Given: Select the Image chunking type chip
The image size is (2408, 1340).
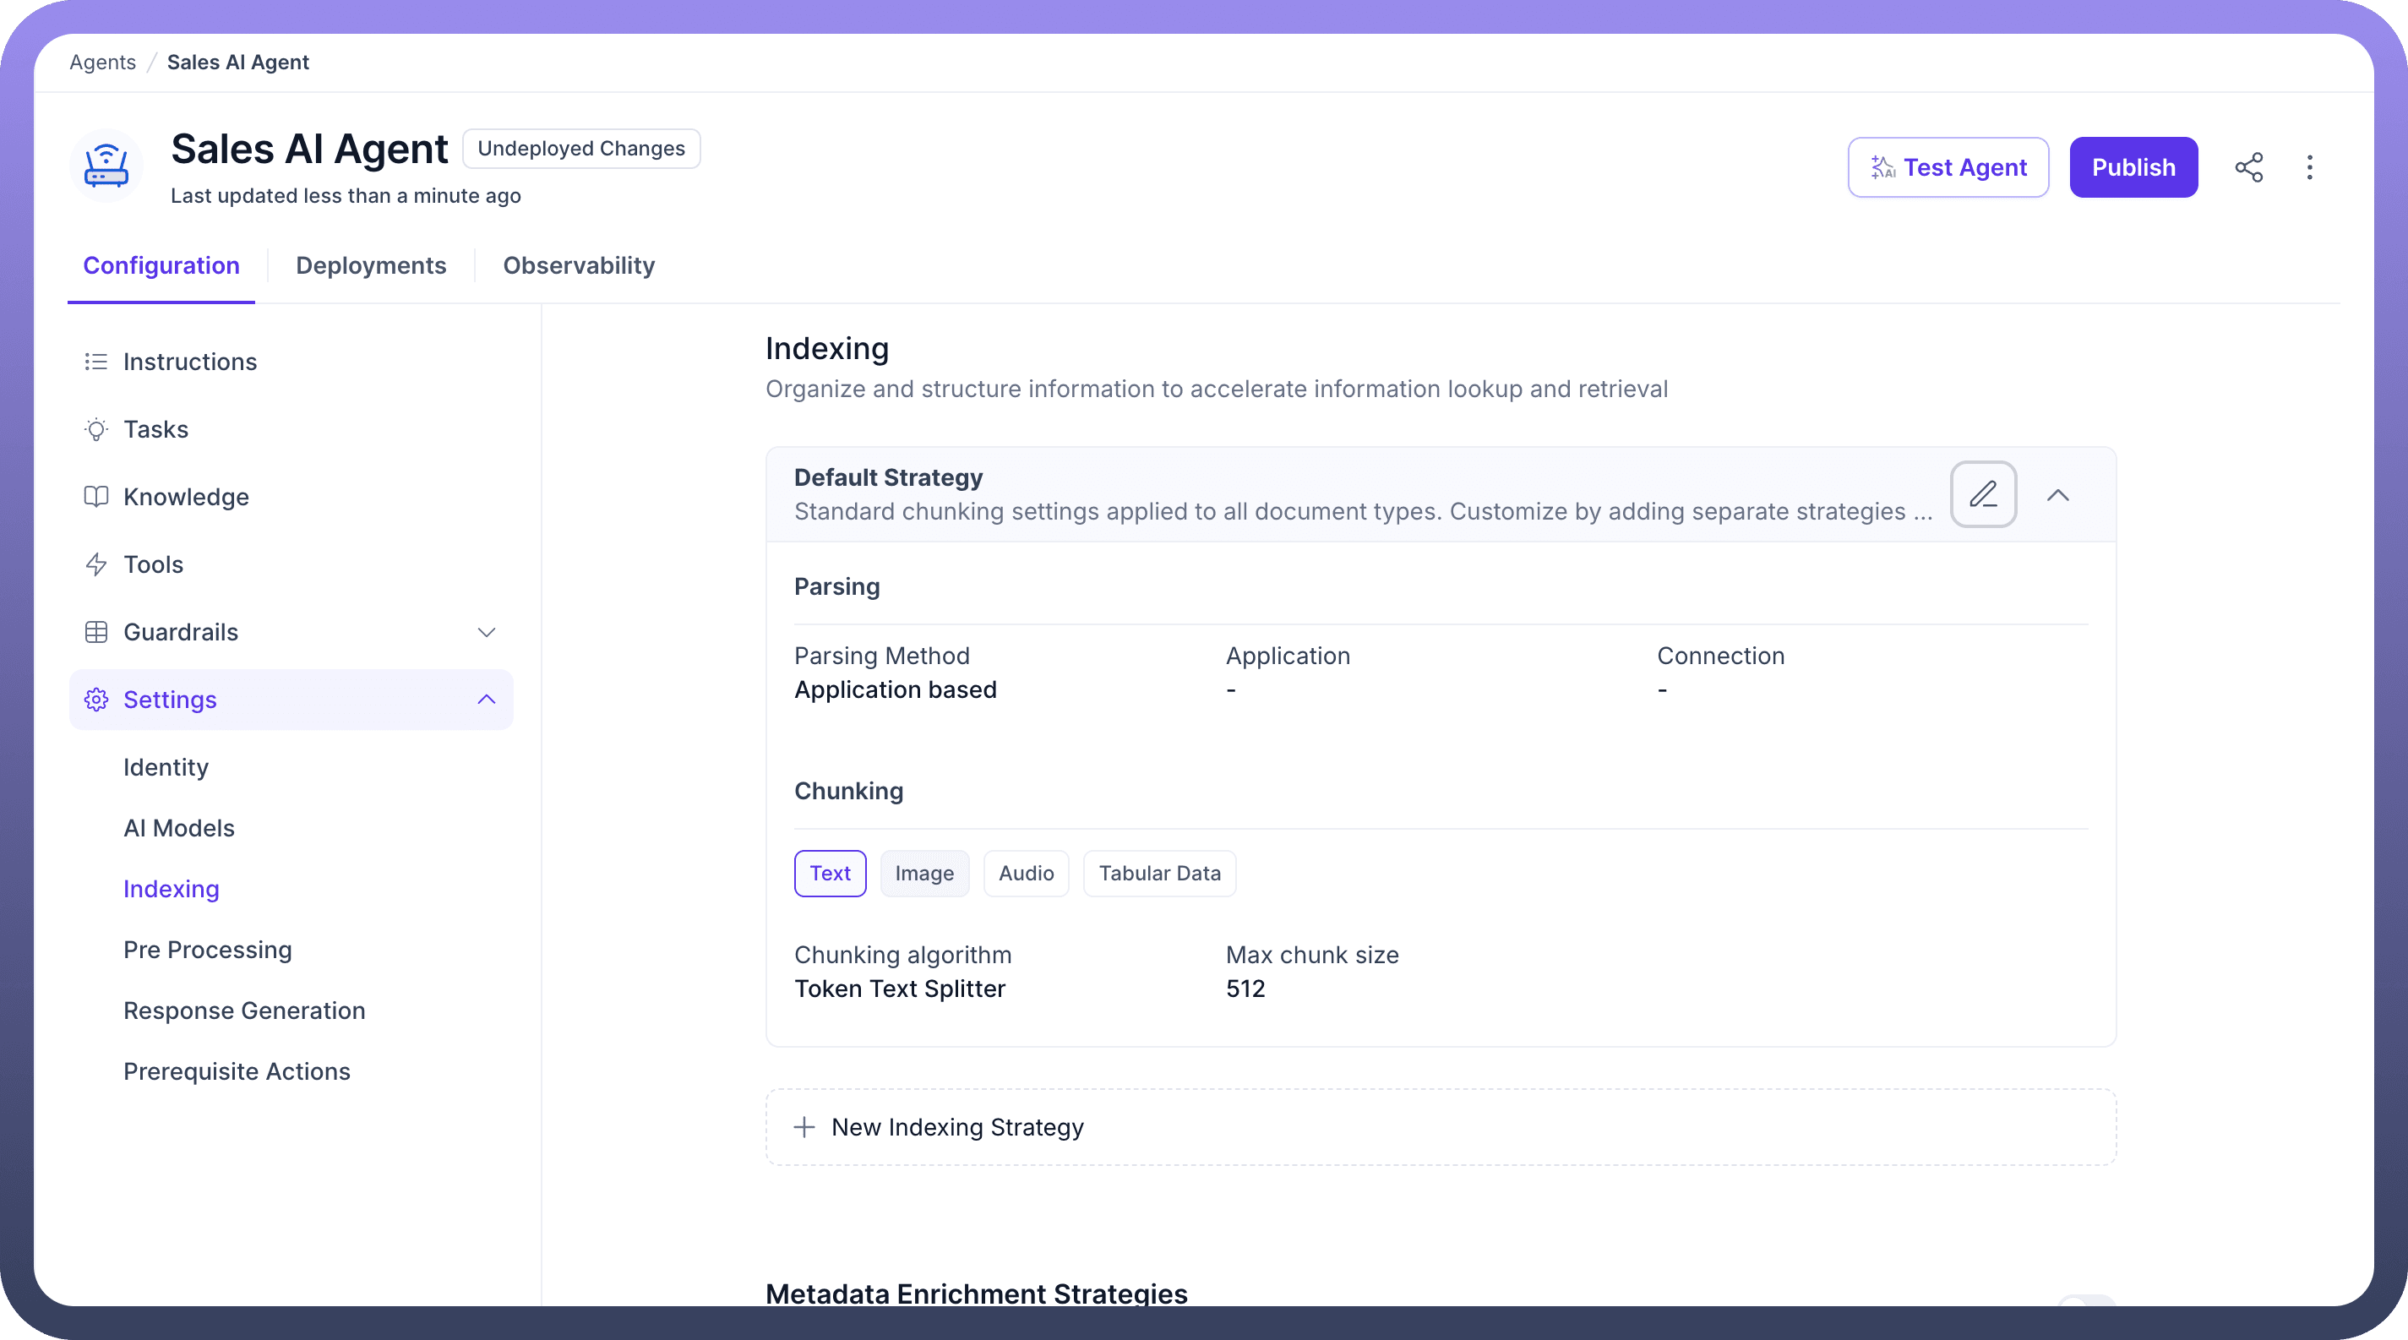Looking at the screenshot, I should coord(923,873).
